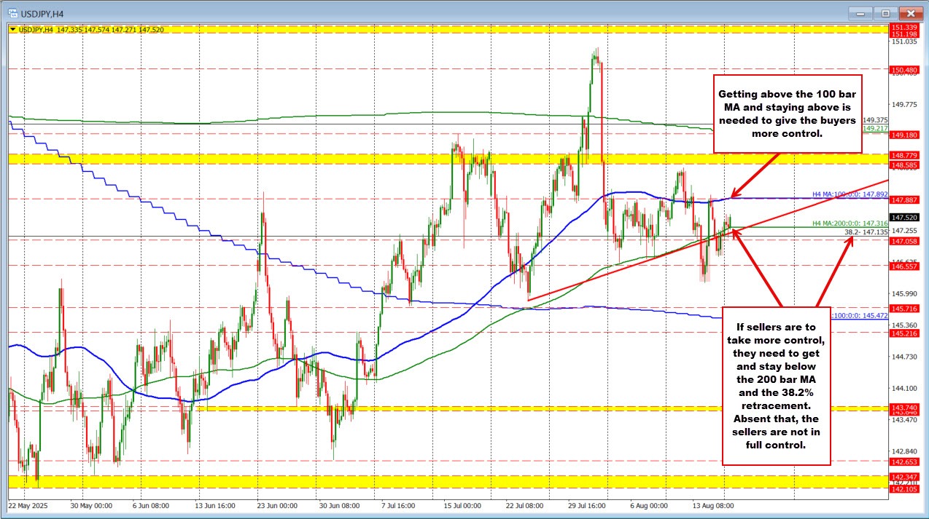Click the 38.2 retracement label at 147.135
Screen dimensions: 929x519
[866, 232]
